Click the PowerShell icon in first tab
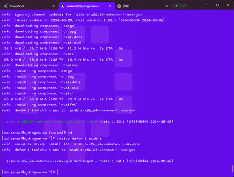 point(6,6)
